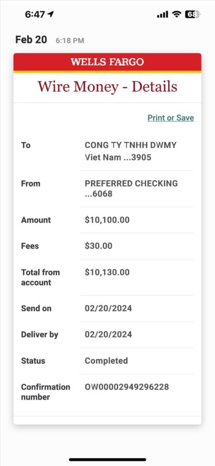Tap the $10,130.00 total from account
Screen dimensions: 215x466
pyautogui.click(x=107, y=272)
